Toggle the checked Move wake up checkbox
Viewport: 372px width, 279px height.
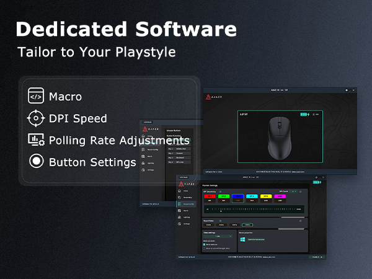click(204, 244)
